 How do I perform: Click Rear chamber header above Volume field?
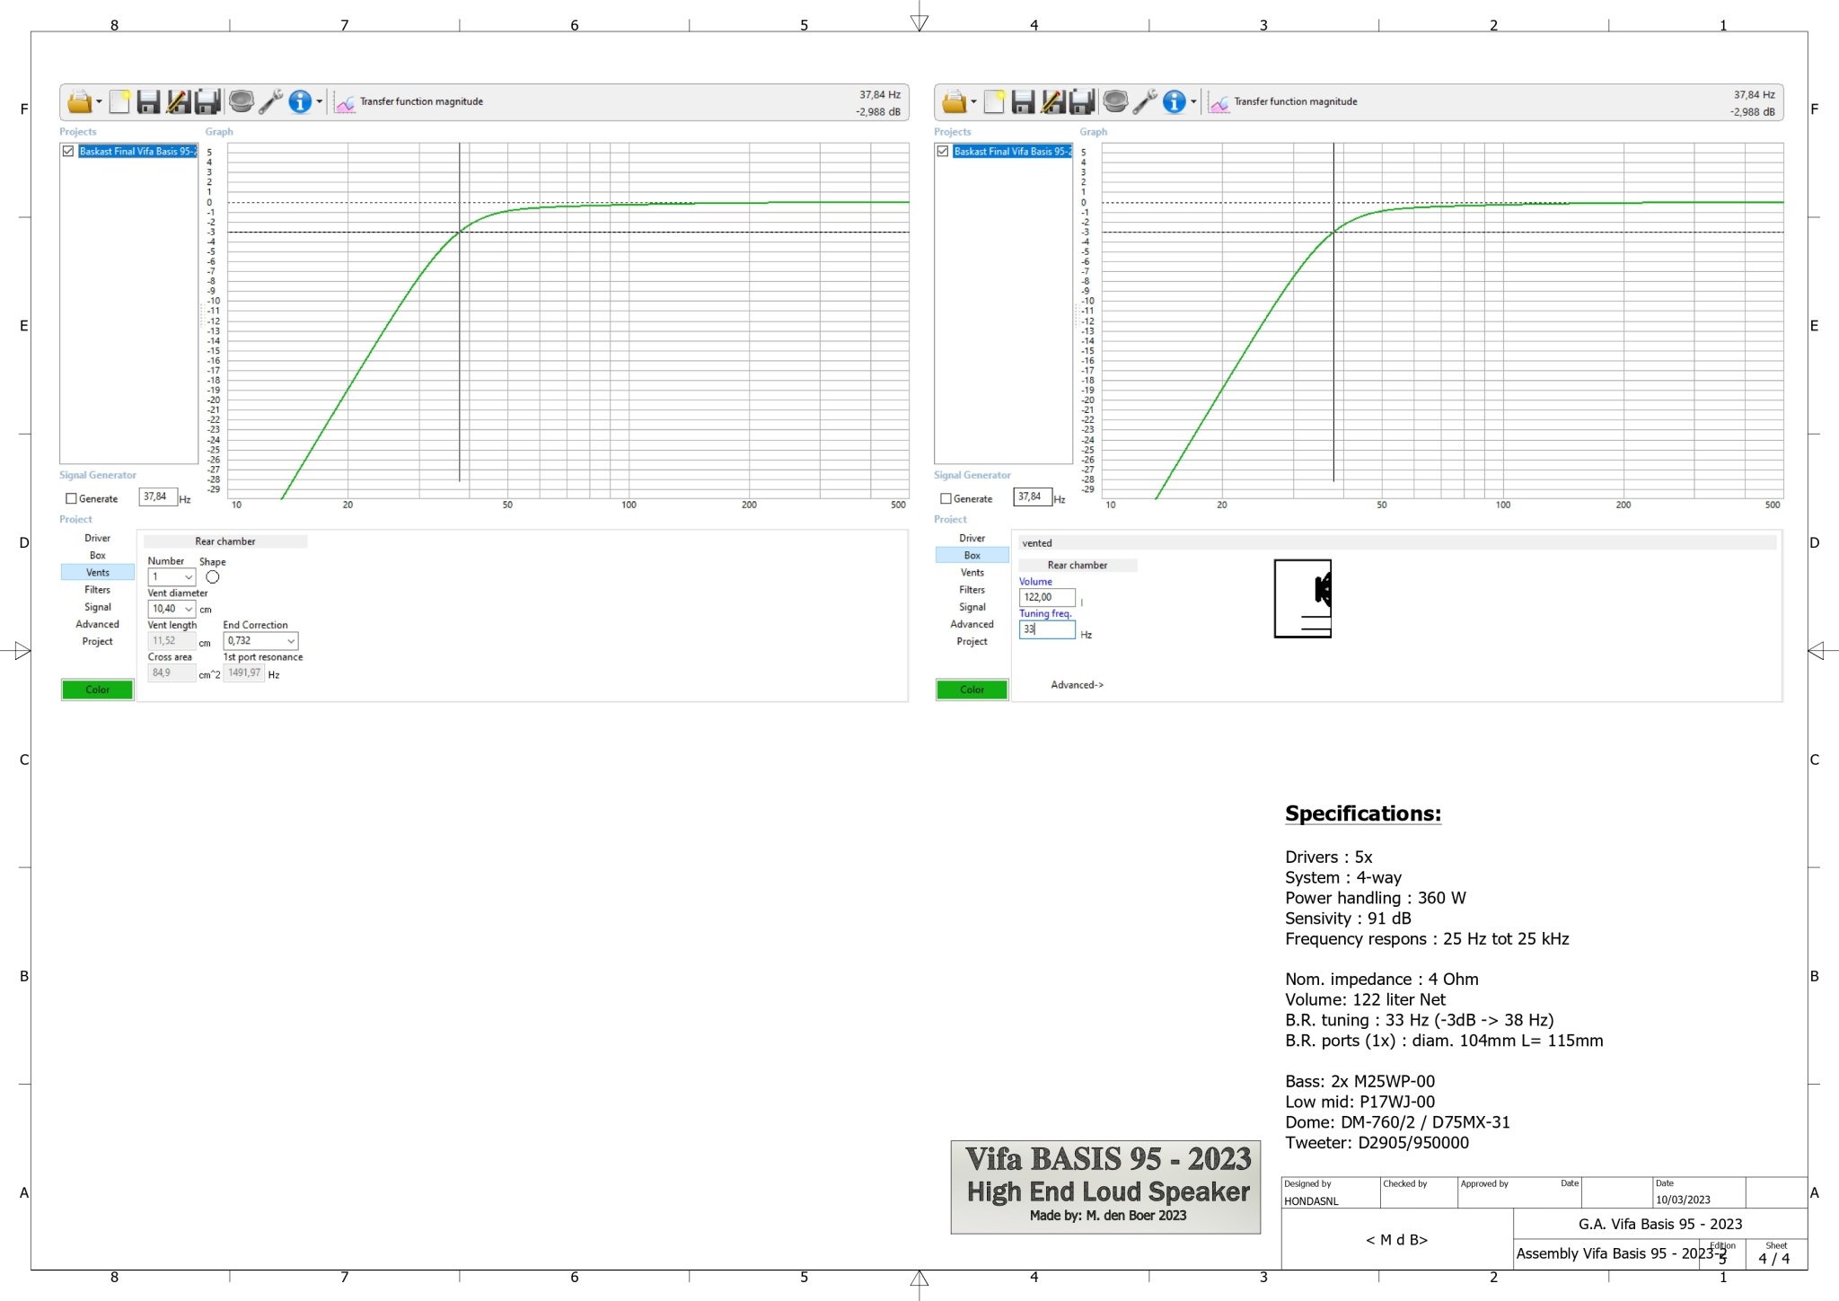tap(1078, 565)
